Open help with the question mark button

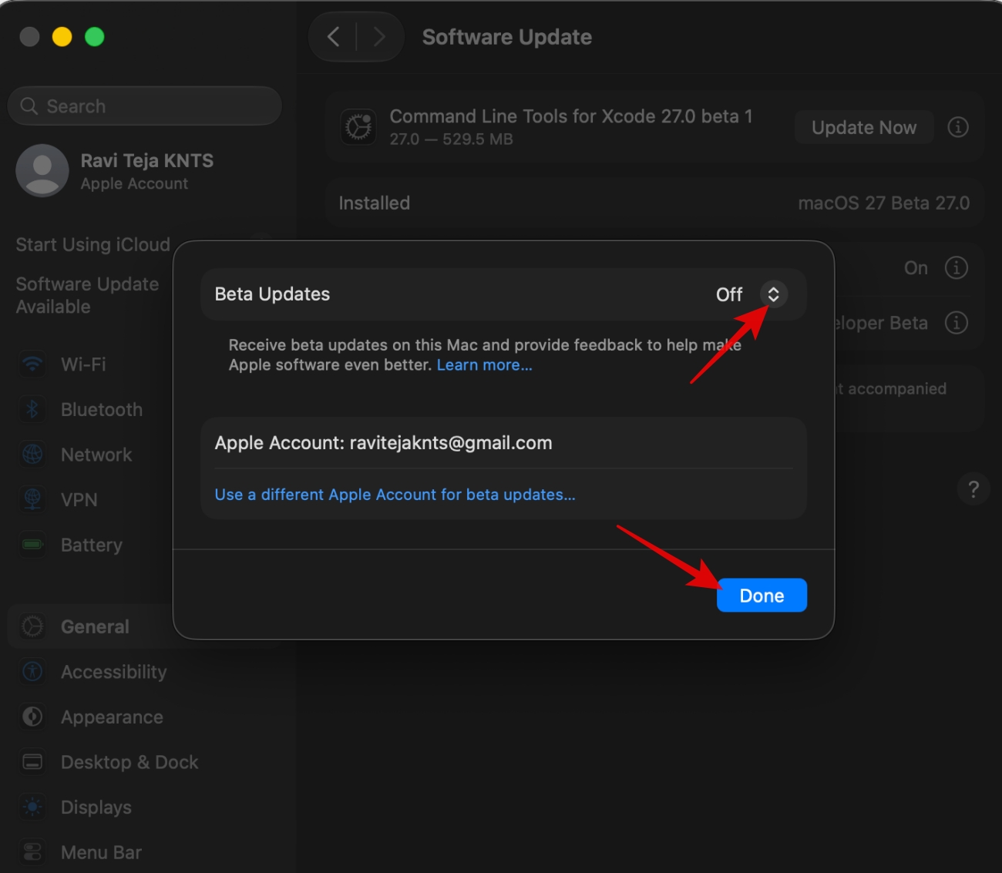tap(973, 489)
